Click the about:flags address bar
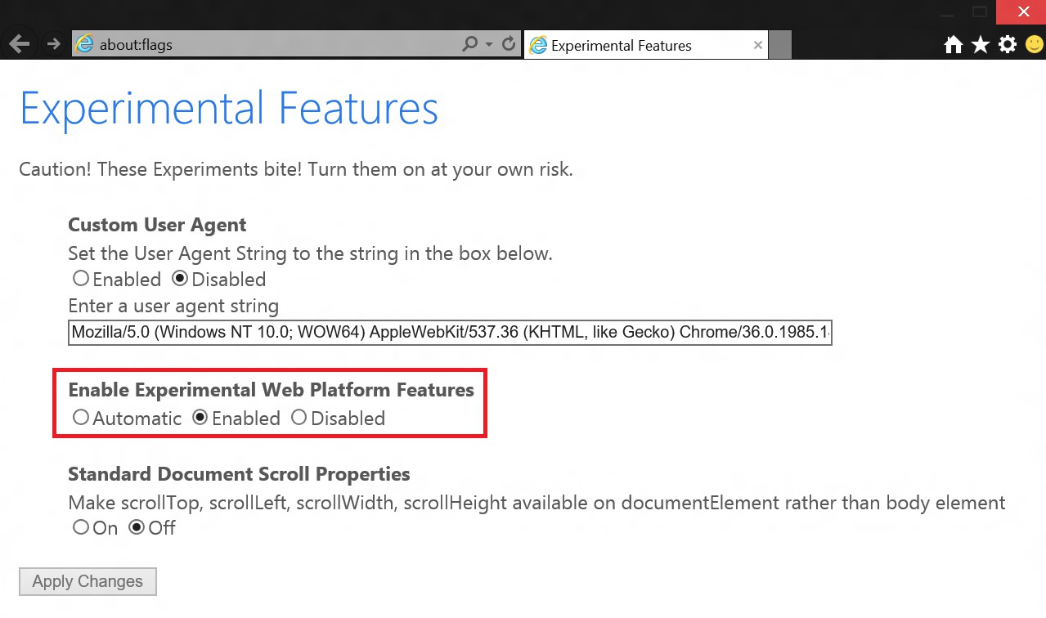This screenshot has height=618, width=1046. tap(270, 45)
